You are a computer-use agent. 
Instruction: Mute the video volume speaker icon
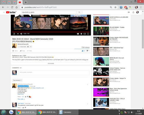(x=21, y=34)
